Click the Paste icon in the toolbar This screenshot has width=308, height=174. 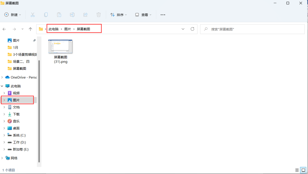click(59, 15)
